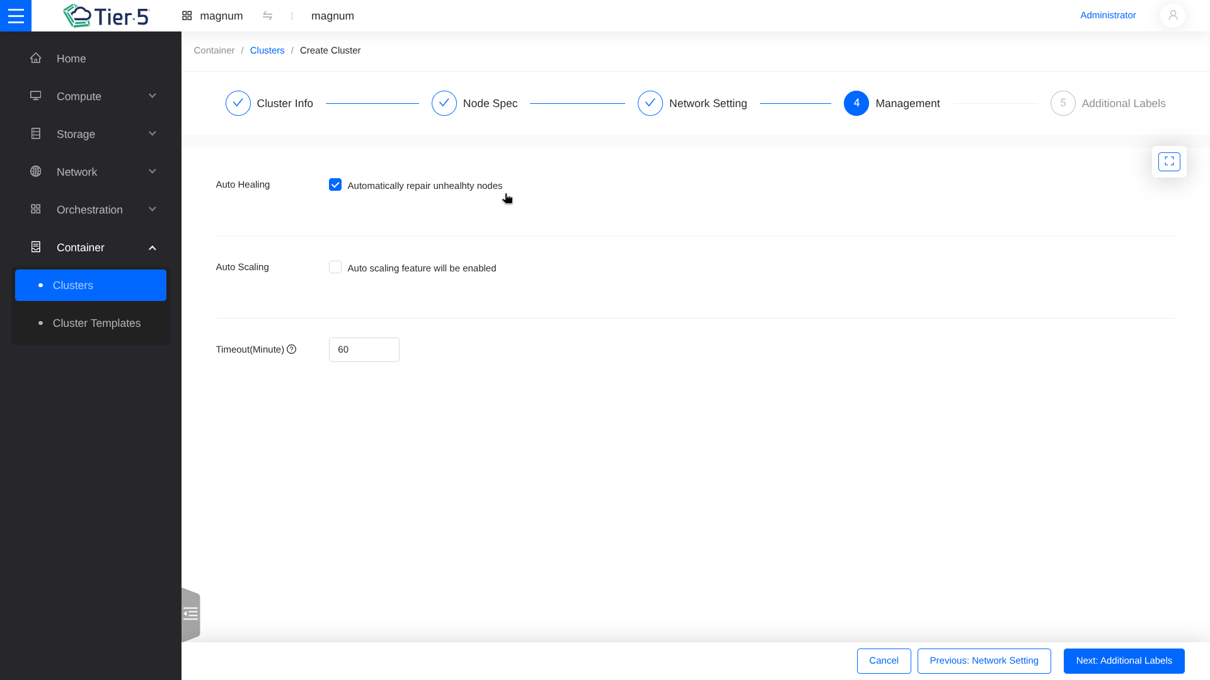Collapse sidebar using the fold icon
1210x680 pixels.
point(190,614)
